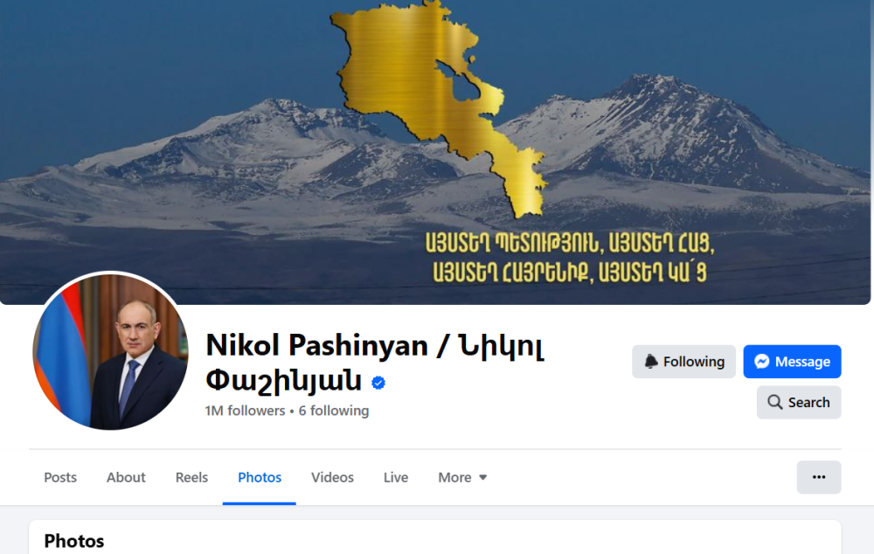The image size is (874, 554).
Task: Click the Nikol Pashinyan page name heading
Action: [375, 363]
